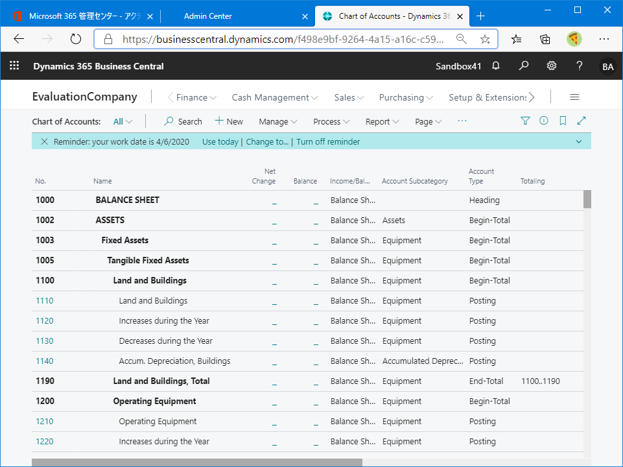This screenshot has width=623, height=467.
Task: Open the Tell Me search magnifier icon
Action: click(523, 66)
